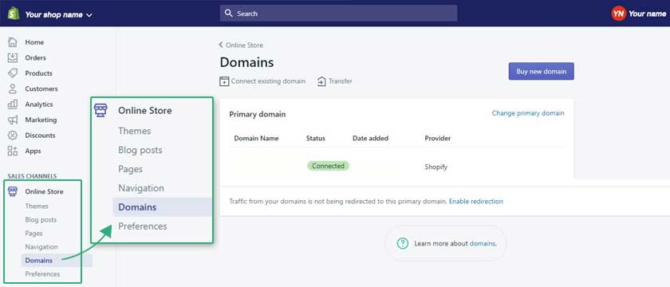Open Apps via its grid icon
Image resolution: width=670 pixels, height=287 pixels.
[x=13, y=151]
